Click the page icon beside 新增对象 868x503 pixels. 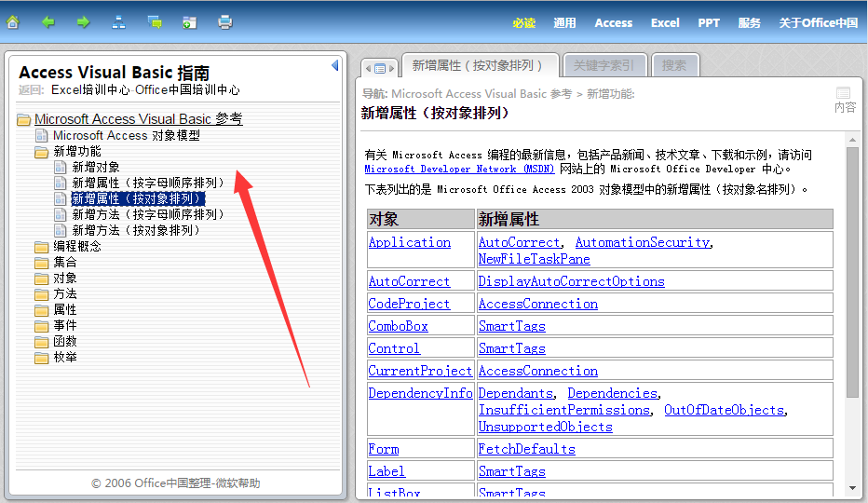pos(61,167)
